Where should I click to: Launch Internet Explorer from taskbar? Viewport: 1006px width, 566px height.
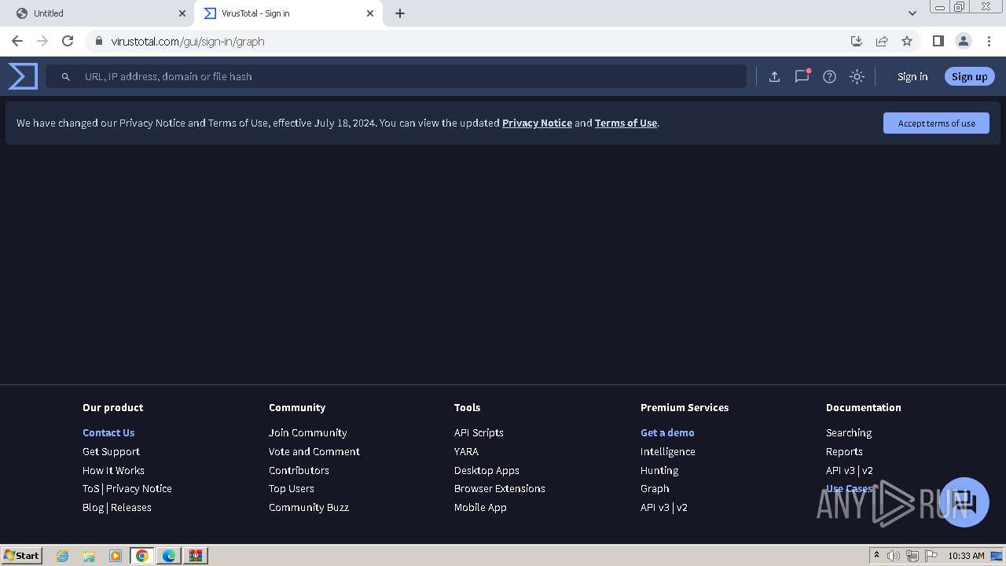(62, 555)
